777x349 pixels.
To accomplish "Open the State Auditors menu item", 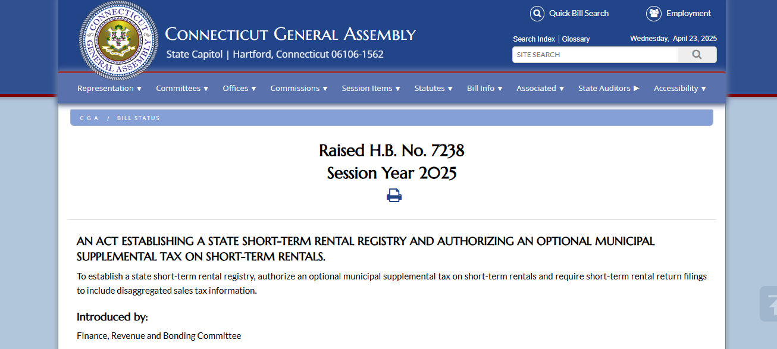I will coord(609,88).
